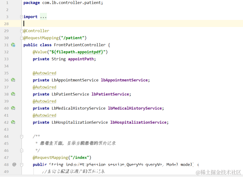Click the "${filepath.appointpdf}" value string
This screenshot has height=177, width=243.
pos(77,52)
